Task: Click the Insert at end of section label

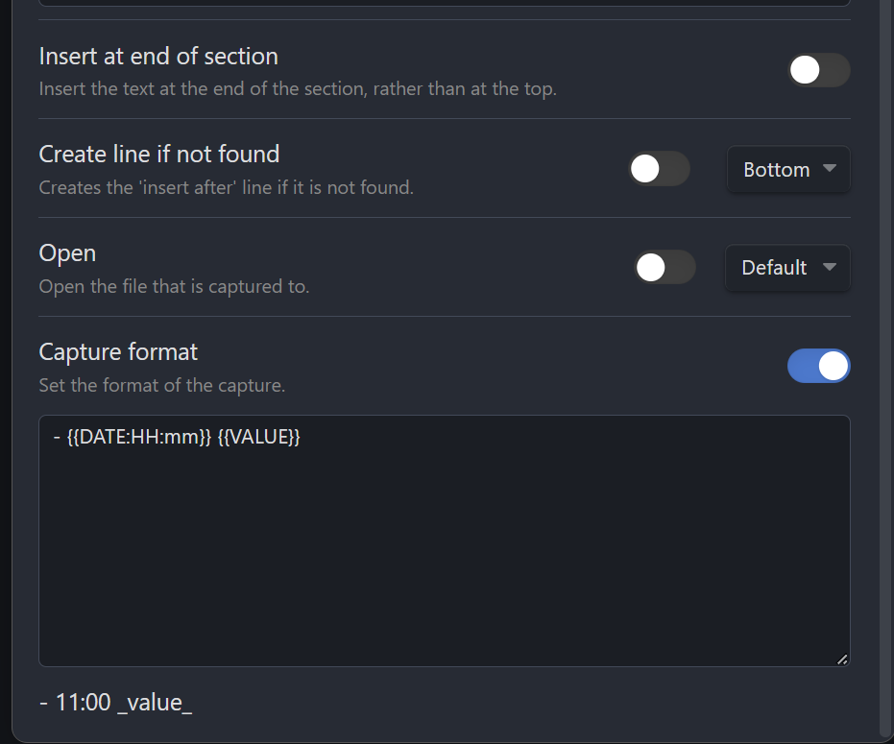Action: tap(157, 57)
